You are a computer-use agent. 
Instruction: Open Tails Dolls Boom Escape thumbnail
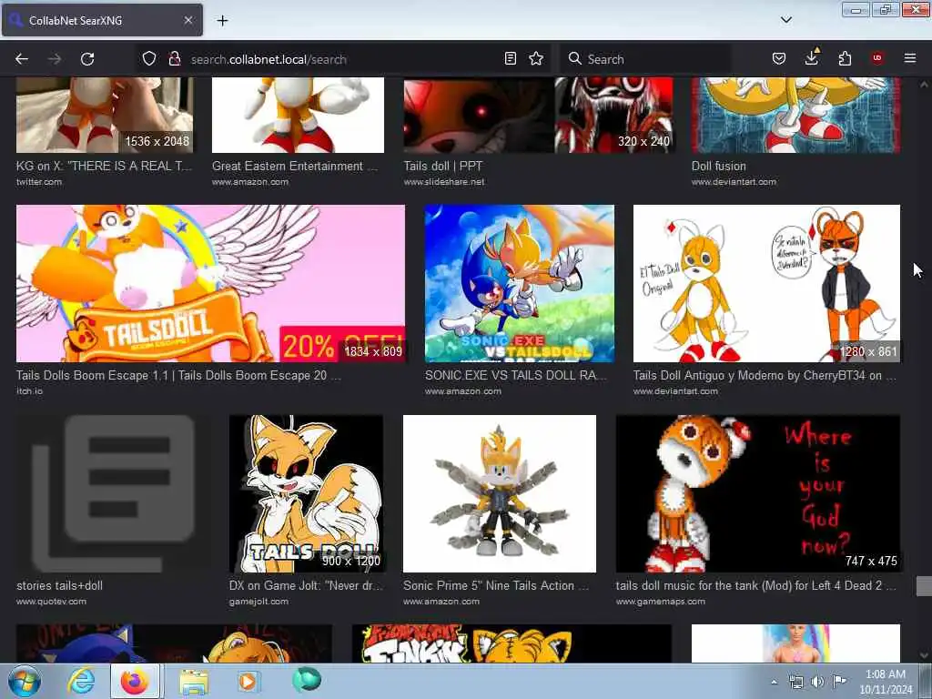click(210, 284)
